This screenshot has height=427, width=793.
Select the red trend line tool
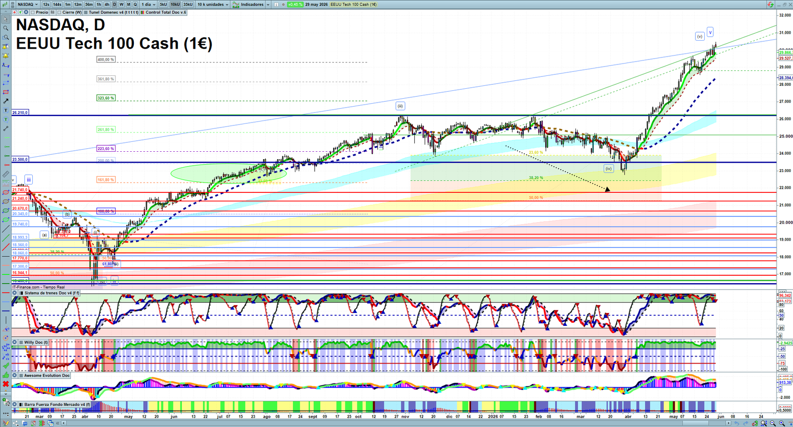[x=5, y=247]
